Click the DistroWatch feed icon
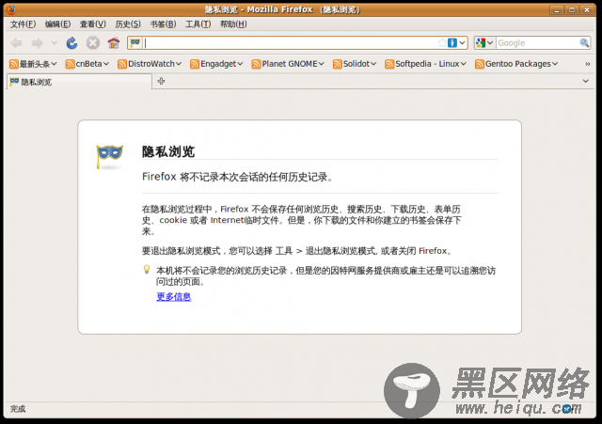 [122, 64]
